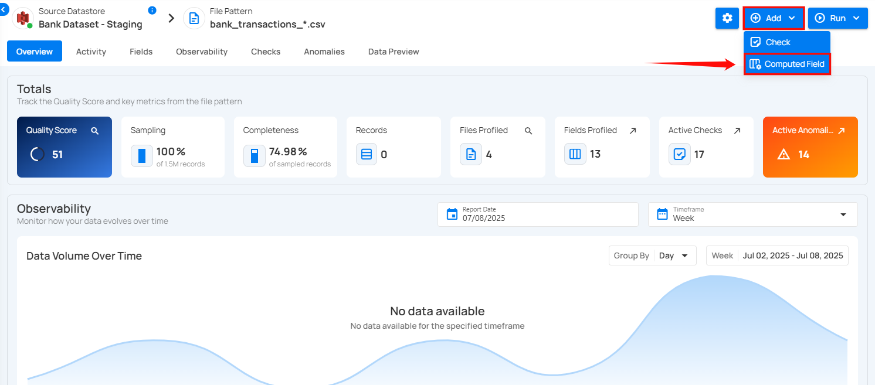Click the file pattern document icon

click(x=194, y=18)
